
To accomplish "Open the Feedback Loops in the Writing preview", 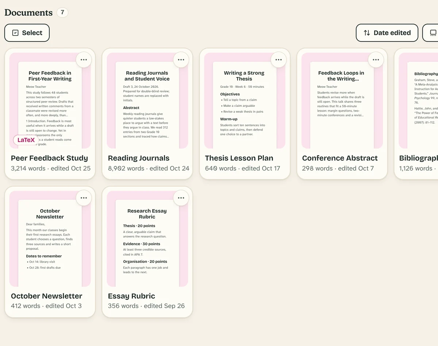I will 342,101.
